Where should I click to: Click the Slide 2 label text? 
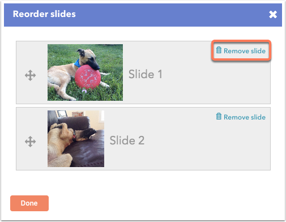tap(127, 140)
